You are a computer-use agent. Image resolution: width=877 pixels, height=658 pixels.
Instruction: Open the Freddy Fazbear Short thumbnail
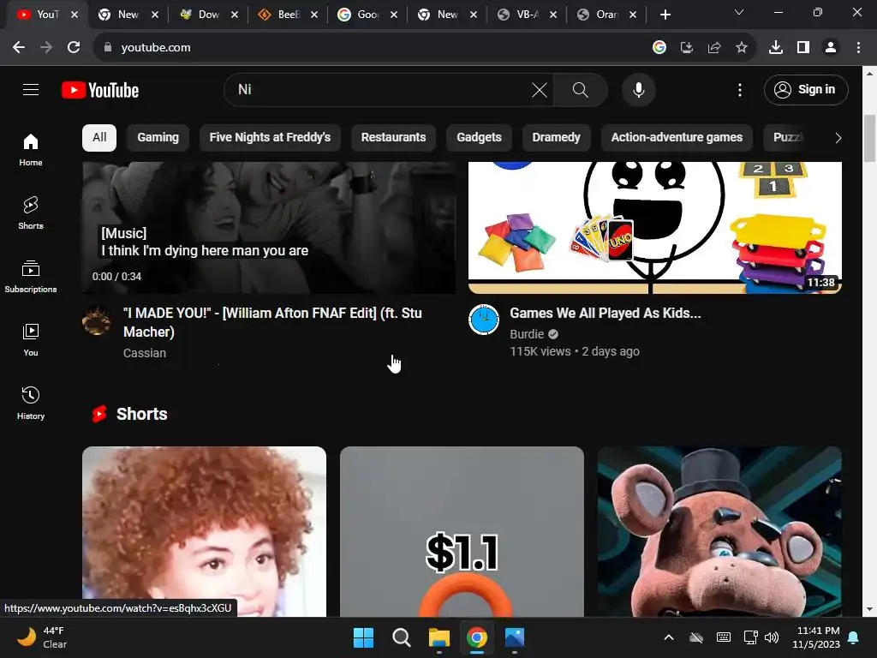(x=719, y=531)
